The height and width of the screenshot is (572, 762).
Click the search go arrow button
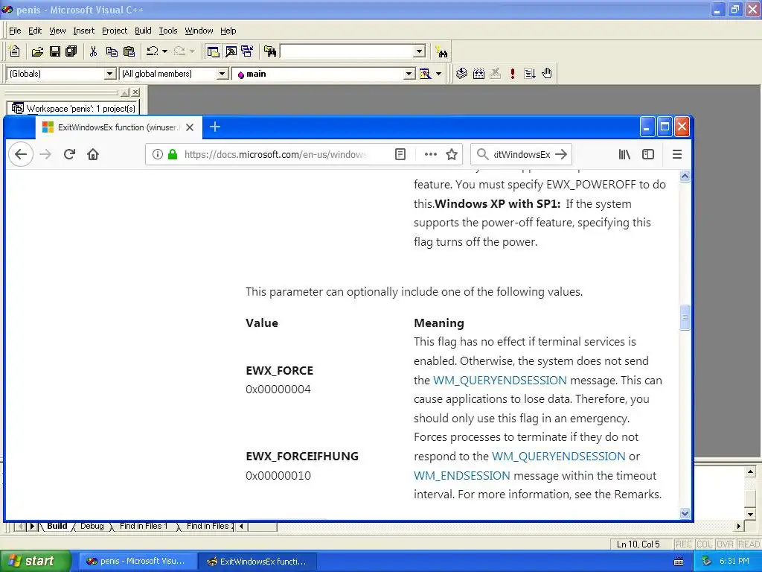[561, 154]
